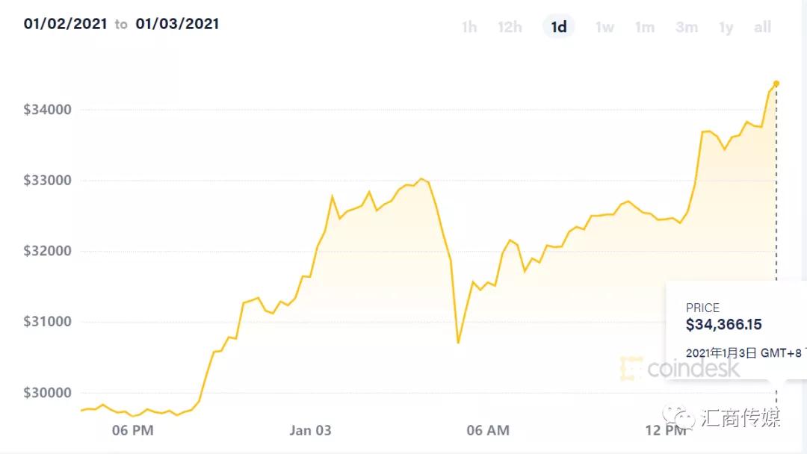Image resolution: width=807 pixels, height=454 pixels.
Task: Click the 06 PM axis label
Action: coord(132,430)
